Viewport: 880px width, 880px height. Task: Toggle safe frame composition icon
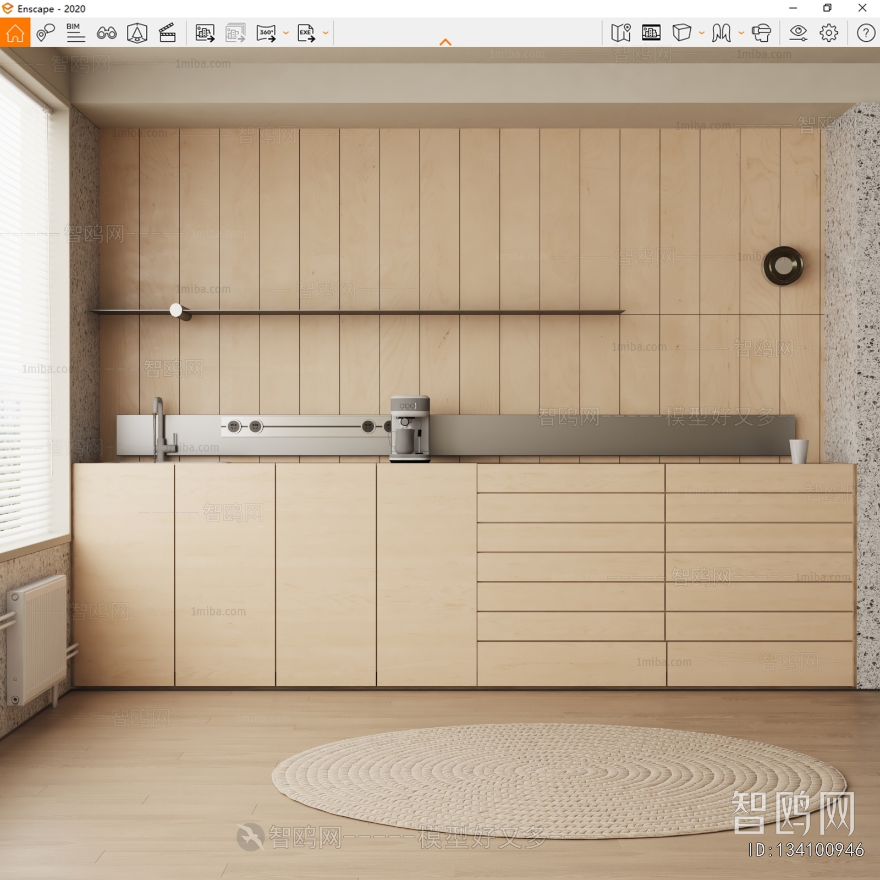[137, 33]
